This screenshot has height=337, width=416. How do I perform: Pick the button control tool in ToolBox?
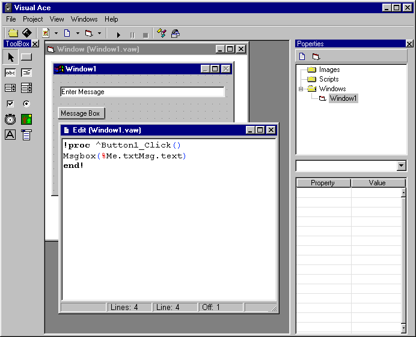click(26, 58)
